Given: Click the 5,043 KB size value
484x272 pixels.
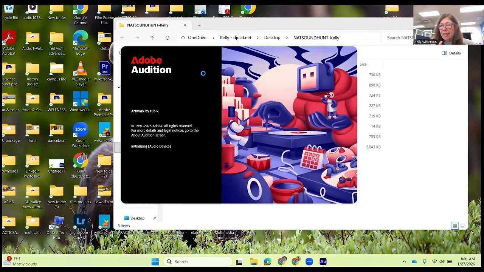Looking at the screenshot, I should (x=373, y=147).
